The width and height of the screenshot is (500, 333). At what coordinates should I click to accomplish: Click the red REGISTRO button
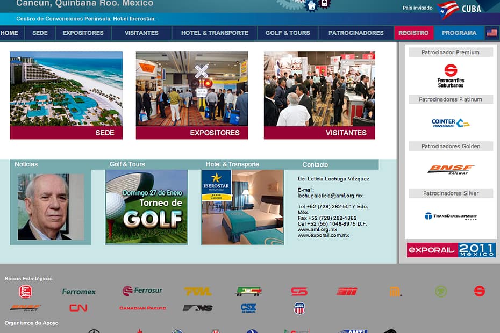(x=413, y=33)
